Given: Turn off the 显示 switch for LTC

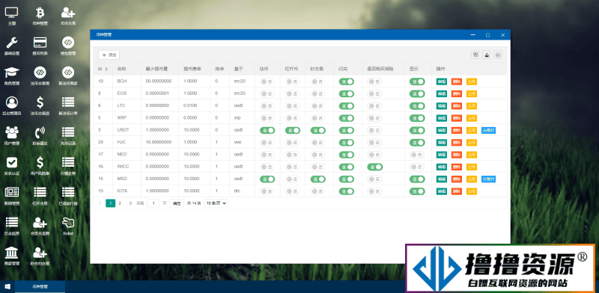Looking at the screenshot, I should click(417, 106).
